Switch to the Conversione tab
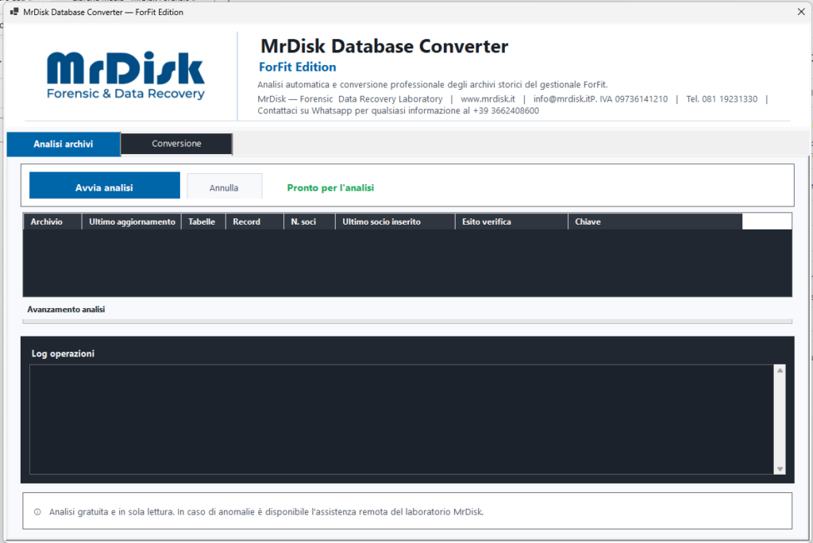 pyautogui.click(x=176, y=144)
